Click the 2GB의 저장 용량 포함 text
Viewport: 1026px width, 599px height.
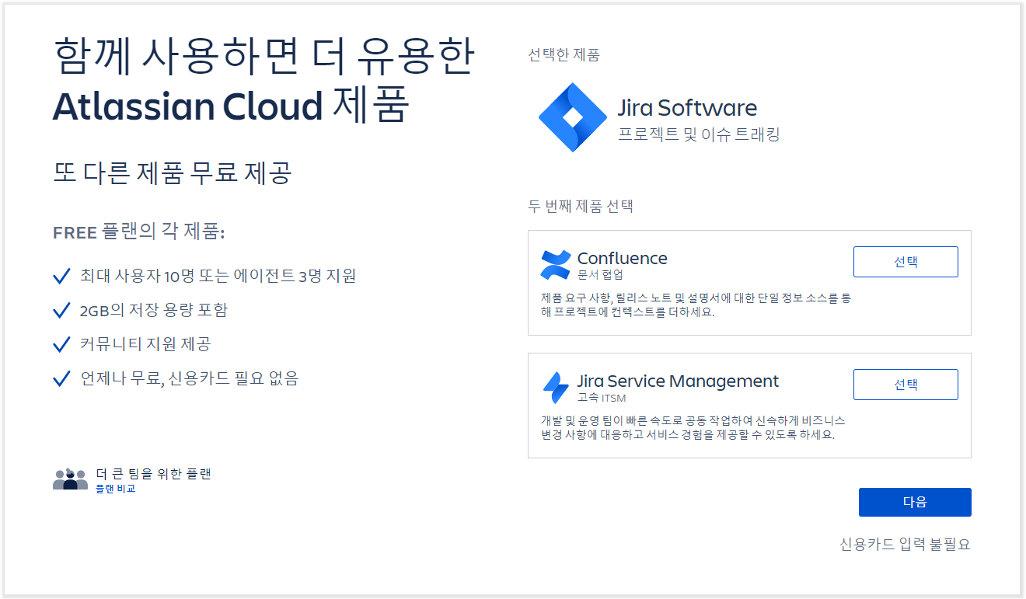click(153, 310)
